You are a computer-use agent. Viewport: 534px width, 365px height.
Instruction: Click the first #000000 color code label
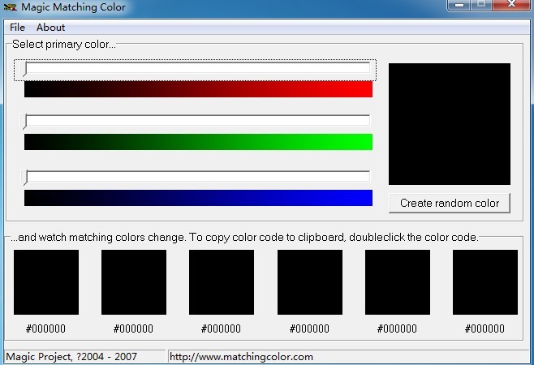coord(46,328)
